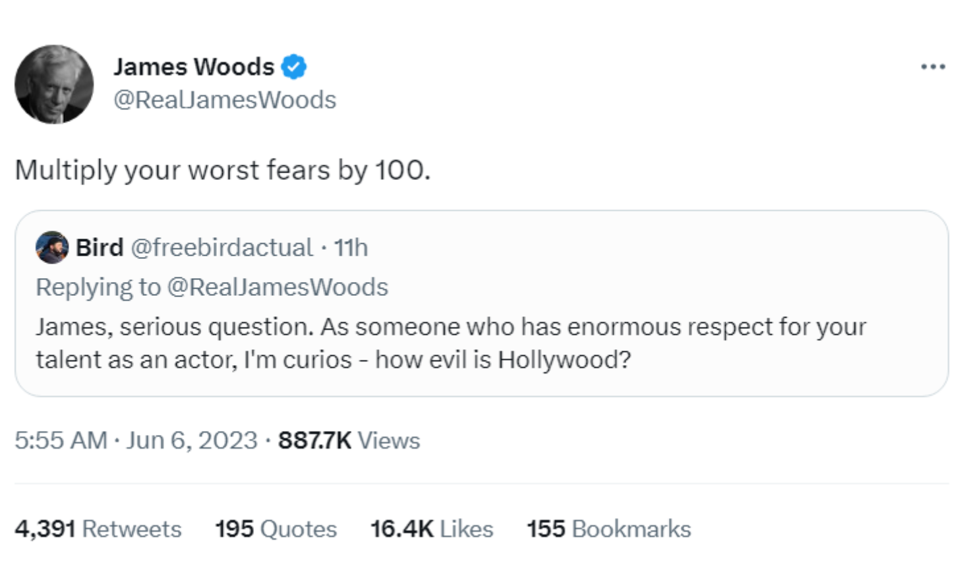965x568 pixels.
Task: Click Bird's small avatar in quoted tweet
Action: pos(52,248)
